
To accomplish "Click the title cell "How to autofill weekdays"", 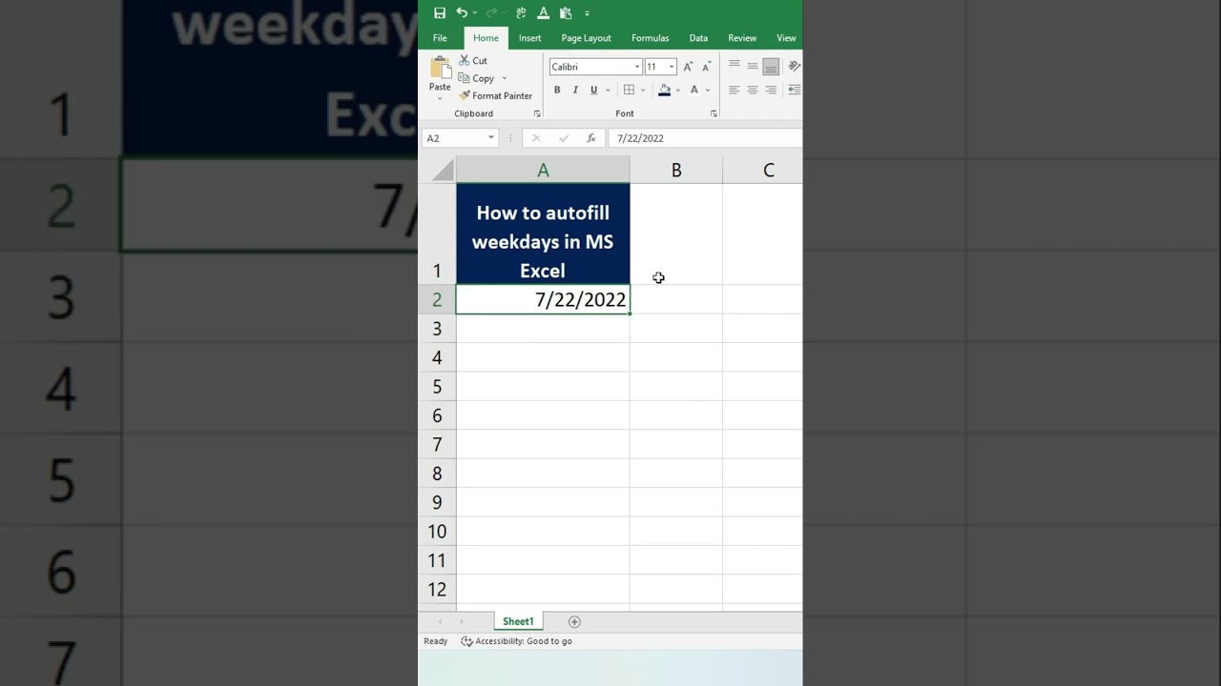I will (543, 234).
